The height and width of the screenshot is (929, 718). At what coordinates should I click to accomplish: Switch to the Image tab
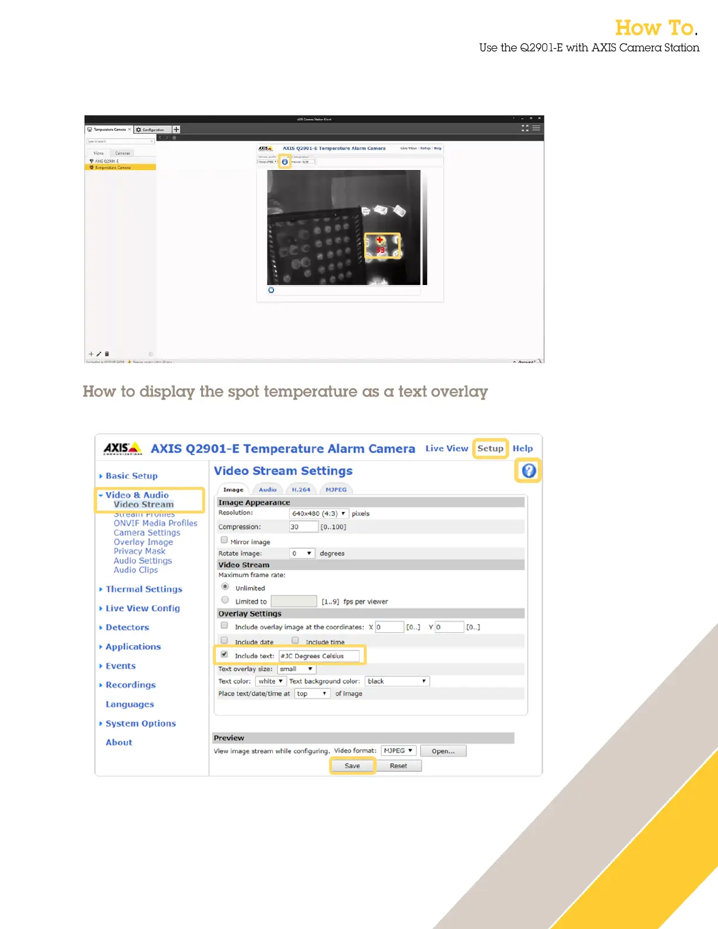pos(233,489)
